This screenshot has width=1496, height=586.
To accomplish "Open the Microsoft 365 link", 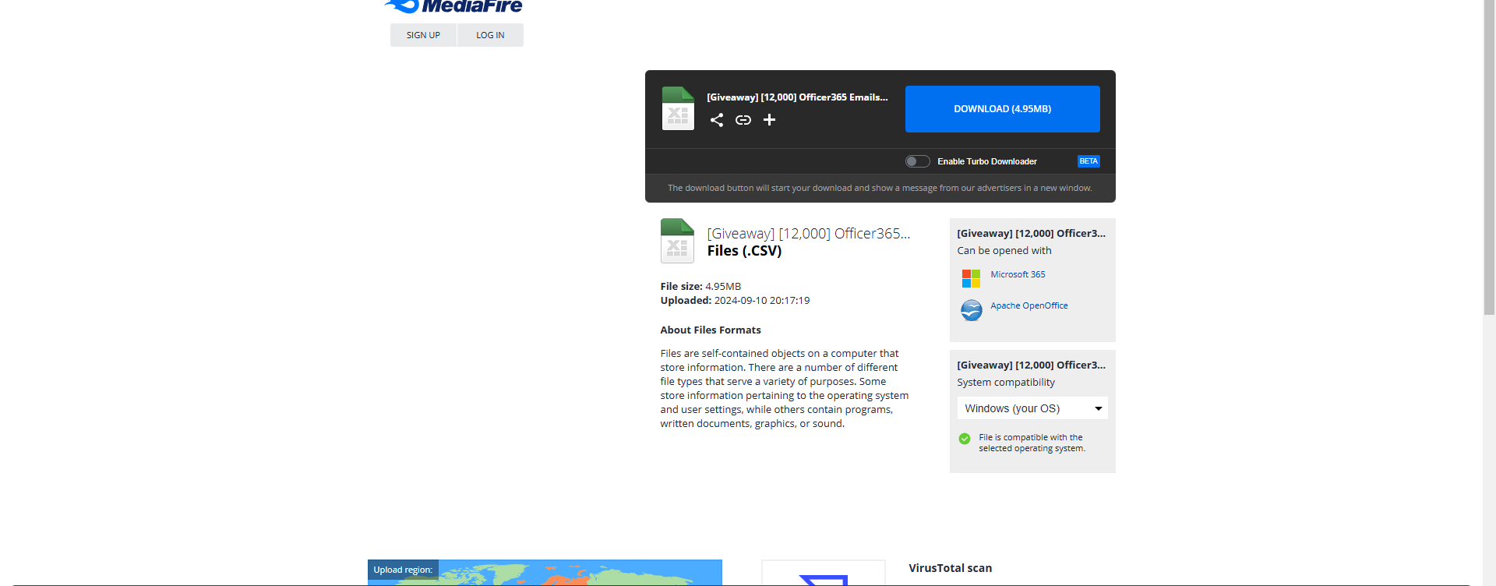I will click(x=1018, y=274).
